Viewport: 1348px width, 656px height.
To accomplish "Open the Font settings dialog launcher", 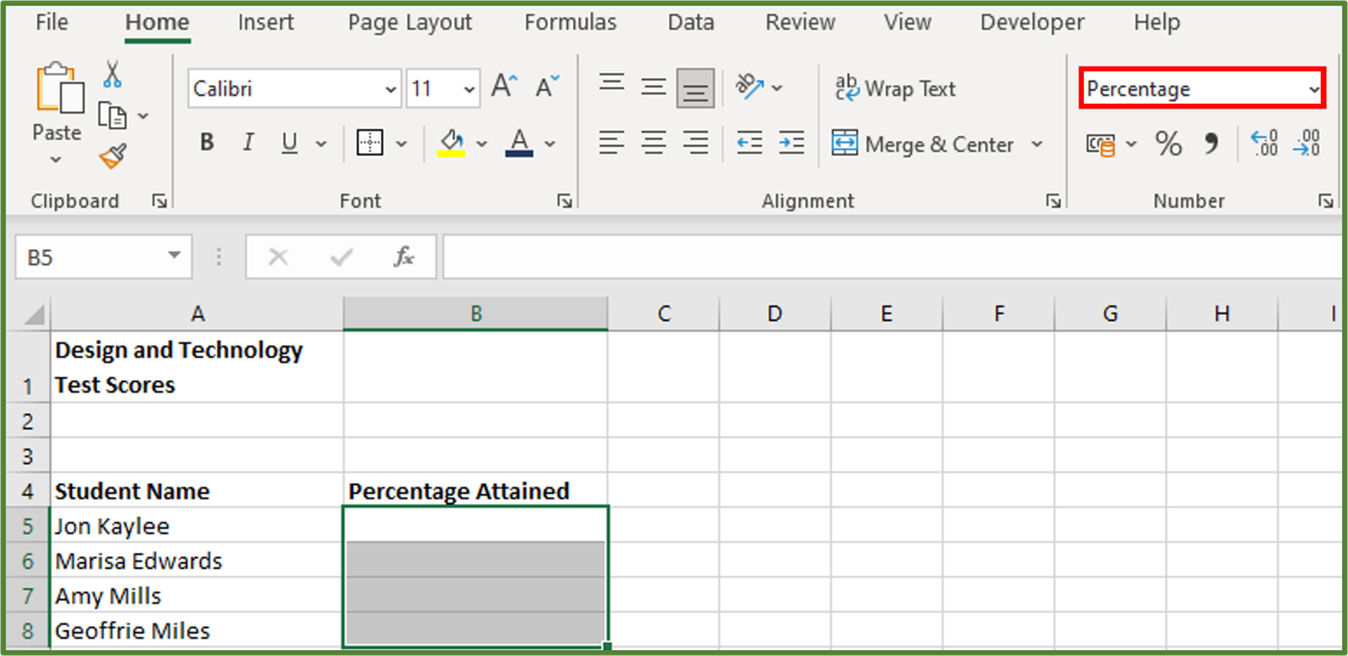I will pos(564,199).
